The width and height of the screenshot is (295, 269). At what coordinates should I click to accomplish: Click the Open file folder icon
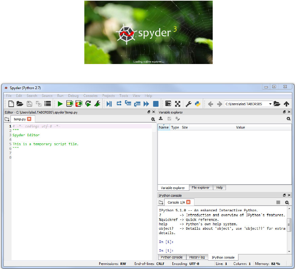(20, 104)
